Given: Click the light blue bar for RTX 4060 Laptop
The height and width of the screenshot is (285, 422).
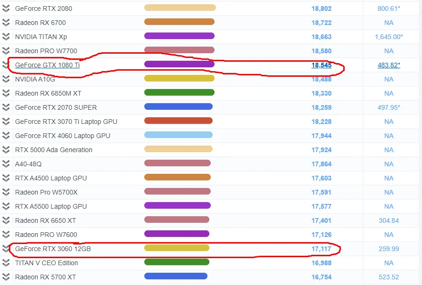Looking at the screenshot, I should (x=178, y=135).
